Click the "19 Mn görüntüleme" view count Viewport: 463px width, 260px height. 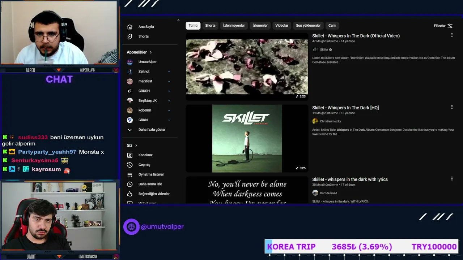point(325,113)
